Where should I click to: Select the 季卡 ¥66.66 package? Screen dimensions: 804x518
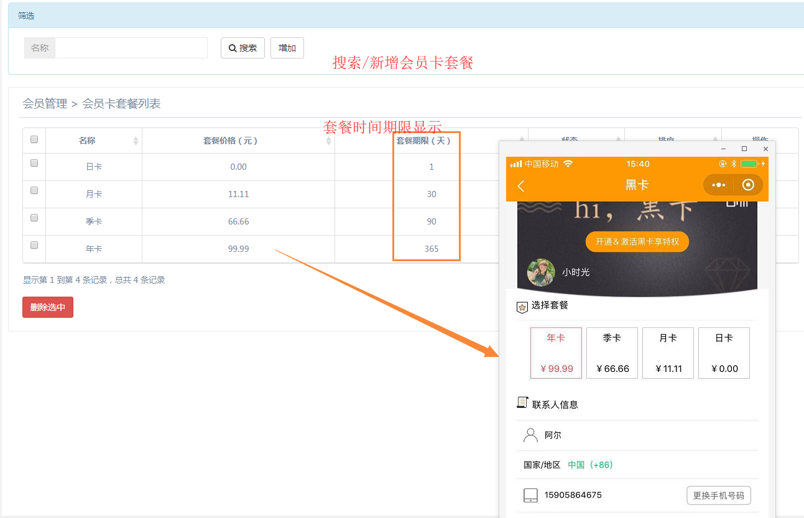[x=612, y=353]
